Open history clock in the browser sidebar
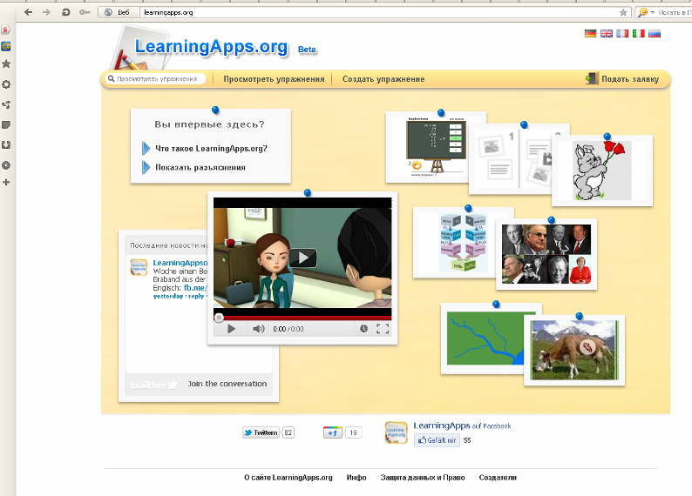Image resolution: width=692 pixels, height=496 pixels. click(6, 165)
